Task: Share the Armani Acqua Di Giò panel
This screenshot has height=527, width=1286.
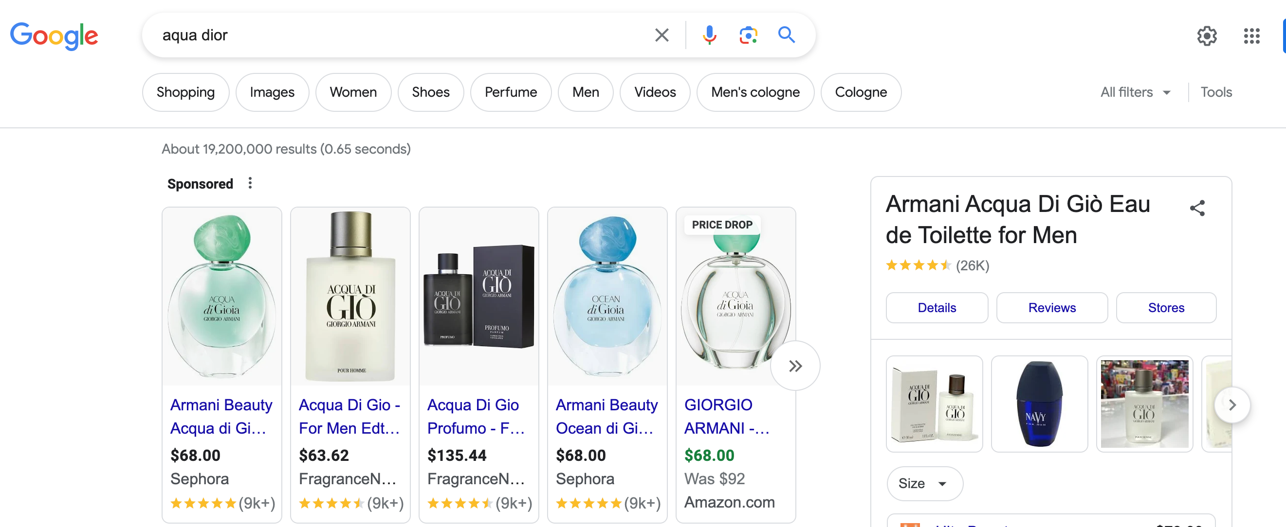Action: [1197, 208]
